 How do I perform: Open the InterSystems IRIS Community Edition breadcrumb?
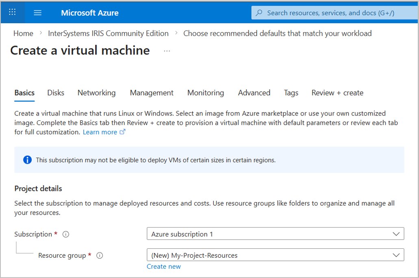108,33
